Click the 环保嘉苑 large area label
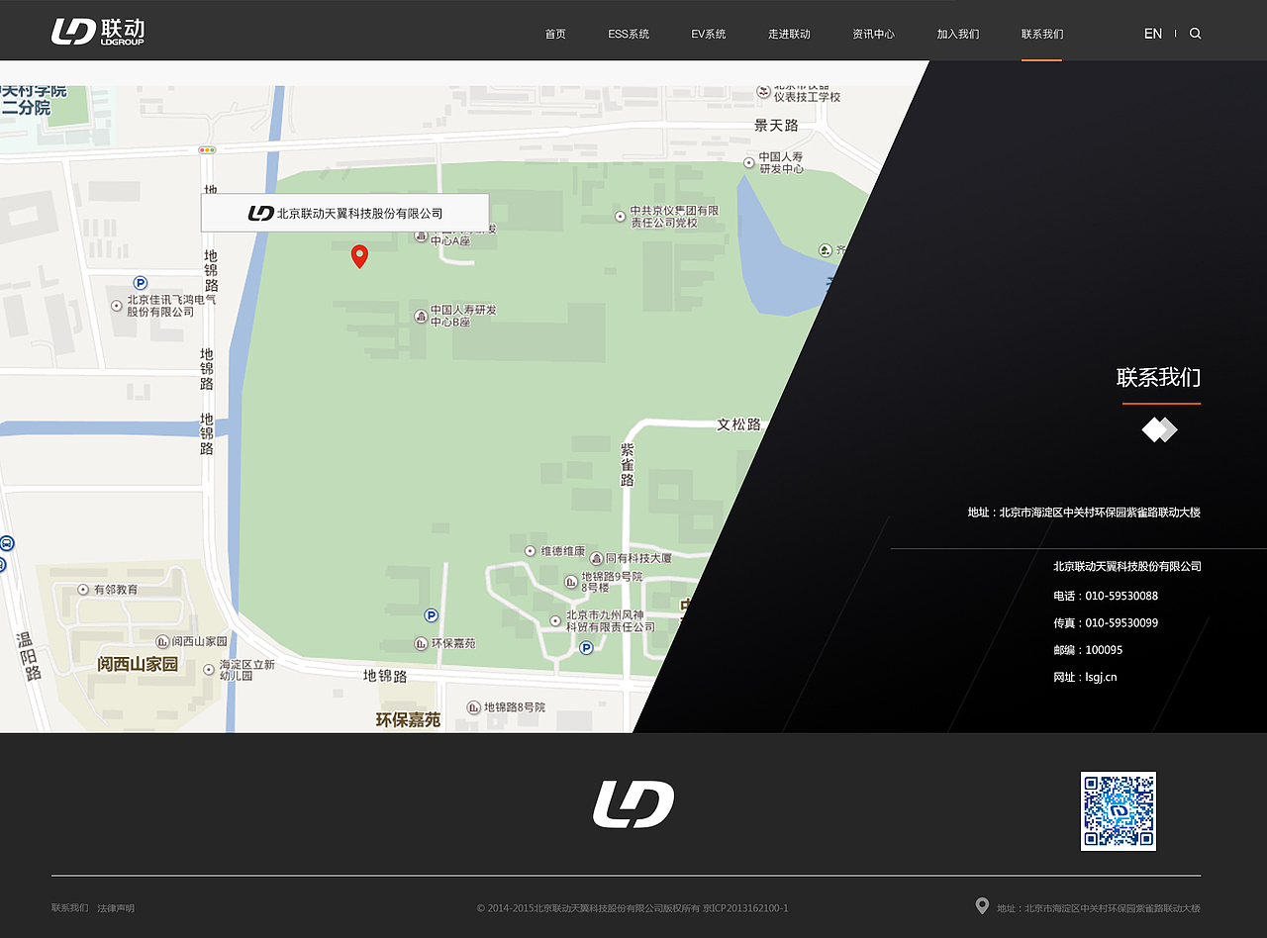This screenshot has width=1267, height=938. 408,720
